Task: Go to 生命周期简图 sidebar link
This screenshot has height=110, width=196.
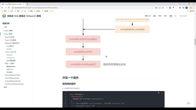Action: coord(11,61)
